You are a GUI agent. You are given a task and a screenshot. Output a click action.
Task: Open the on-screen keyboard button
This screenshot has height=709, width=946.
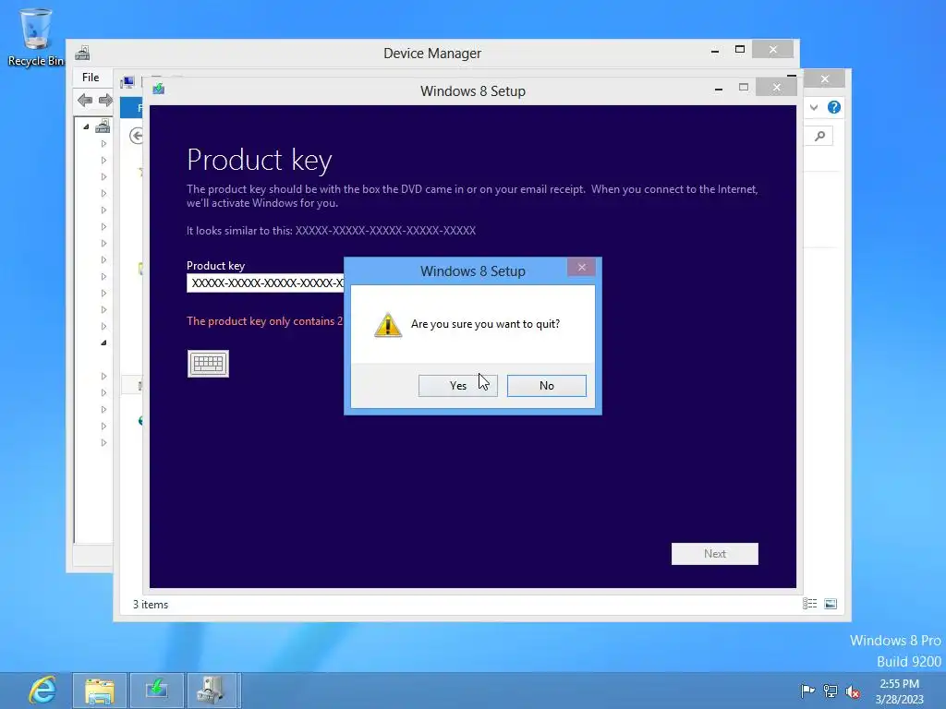click(208, 364)
